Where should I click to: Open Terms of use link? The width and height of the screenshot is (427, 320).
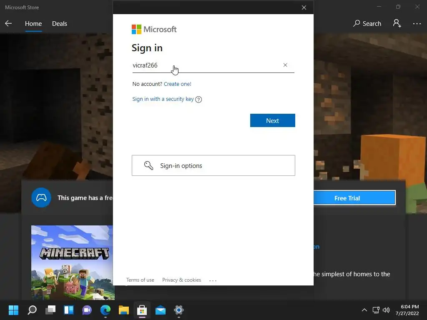click(140, 280)
